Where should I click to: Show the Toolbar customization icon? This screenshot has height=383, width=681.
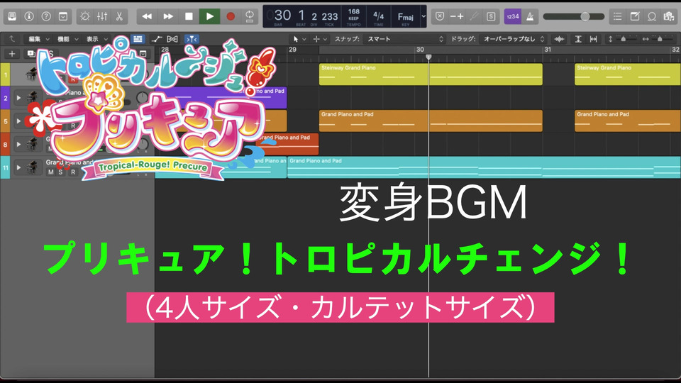[63, 16]
